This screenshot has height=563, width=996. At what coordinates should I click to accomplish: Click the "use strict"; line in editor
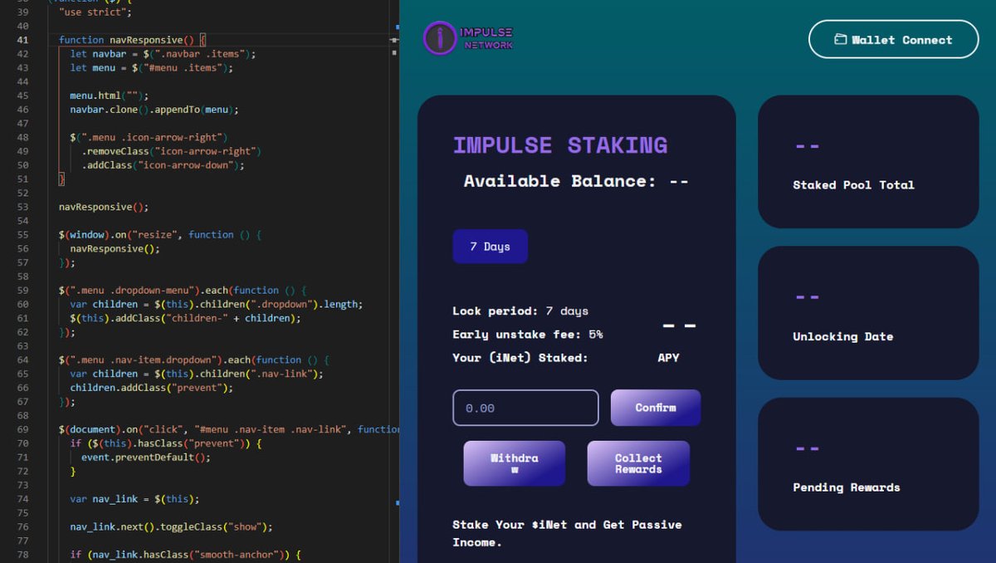click(95, 12)
